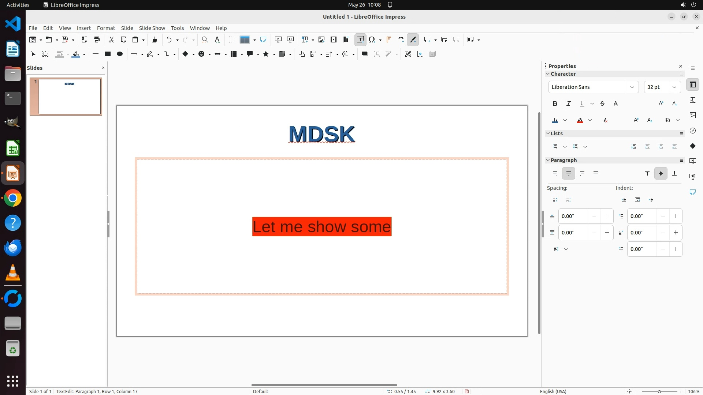The height and width of the screenshot is (395, 703).
Task: Increase above paragraph spacing with plus
Action: tap(607, 216)
